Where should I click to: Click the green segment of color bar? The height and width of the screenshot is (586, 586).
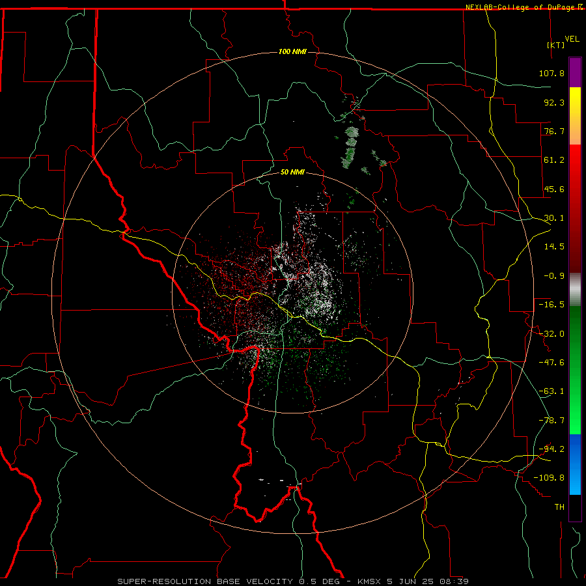pos(575,370)
